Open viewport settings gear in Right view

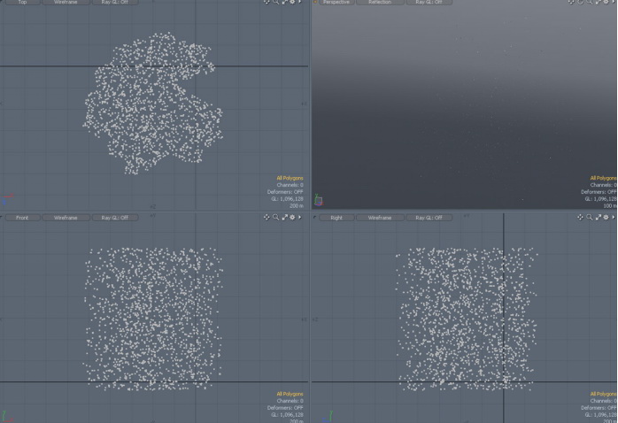coord(606,217)
